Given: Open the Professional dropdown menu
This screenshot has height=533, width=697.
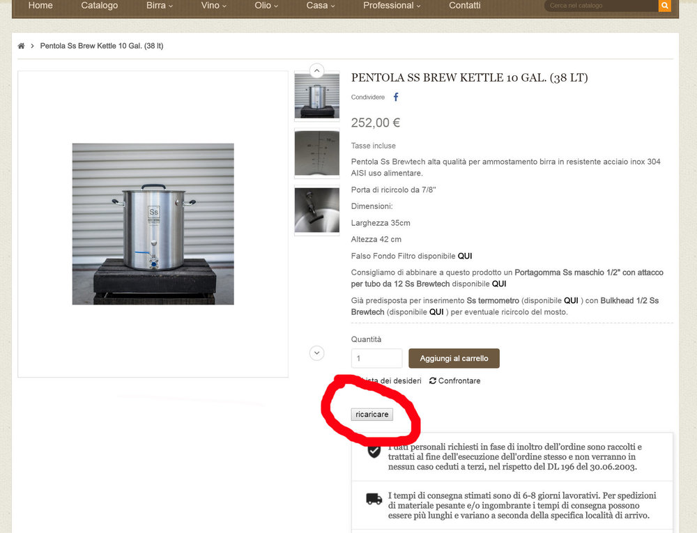Looking at the screenshot, I should [x=391, y=6].
